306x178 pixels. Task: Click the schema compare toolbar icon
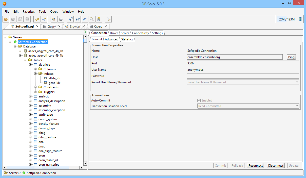[70, 19]
